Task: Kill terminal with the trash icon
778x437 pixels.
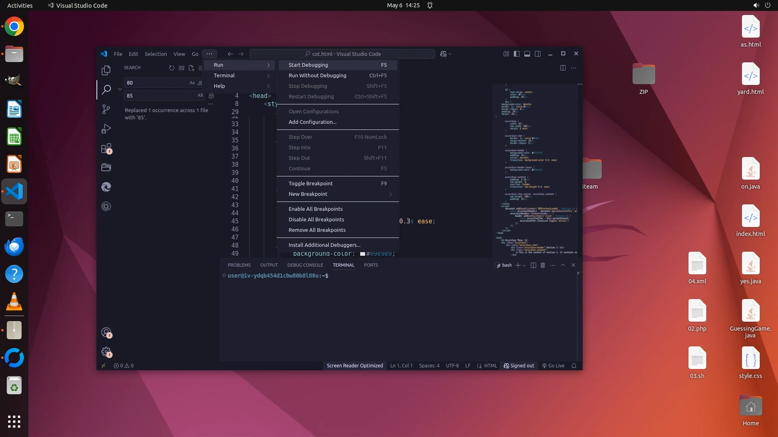Action: click(543, 265)
